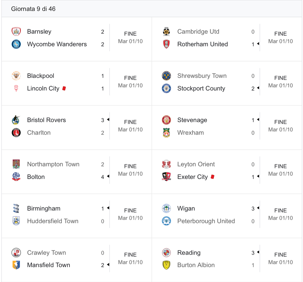Open the Blackpool team link
The height and width of the screenshot is (282, 303).
click(40, 76)
